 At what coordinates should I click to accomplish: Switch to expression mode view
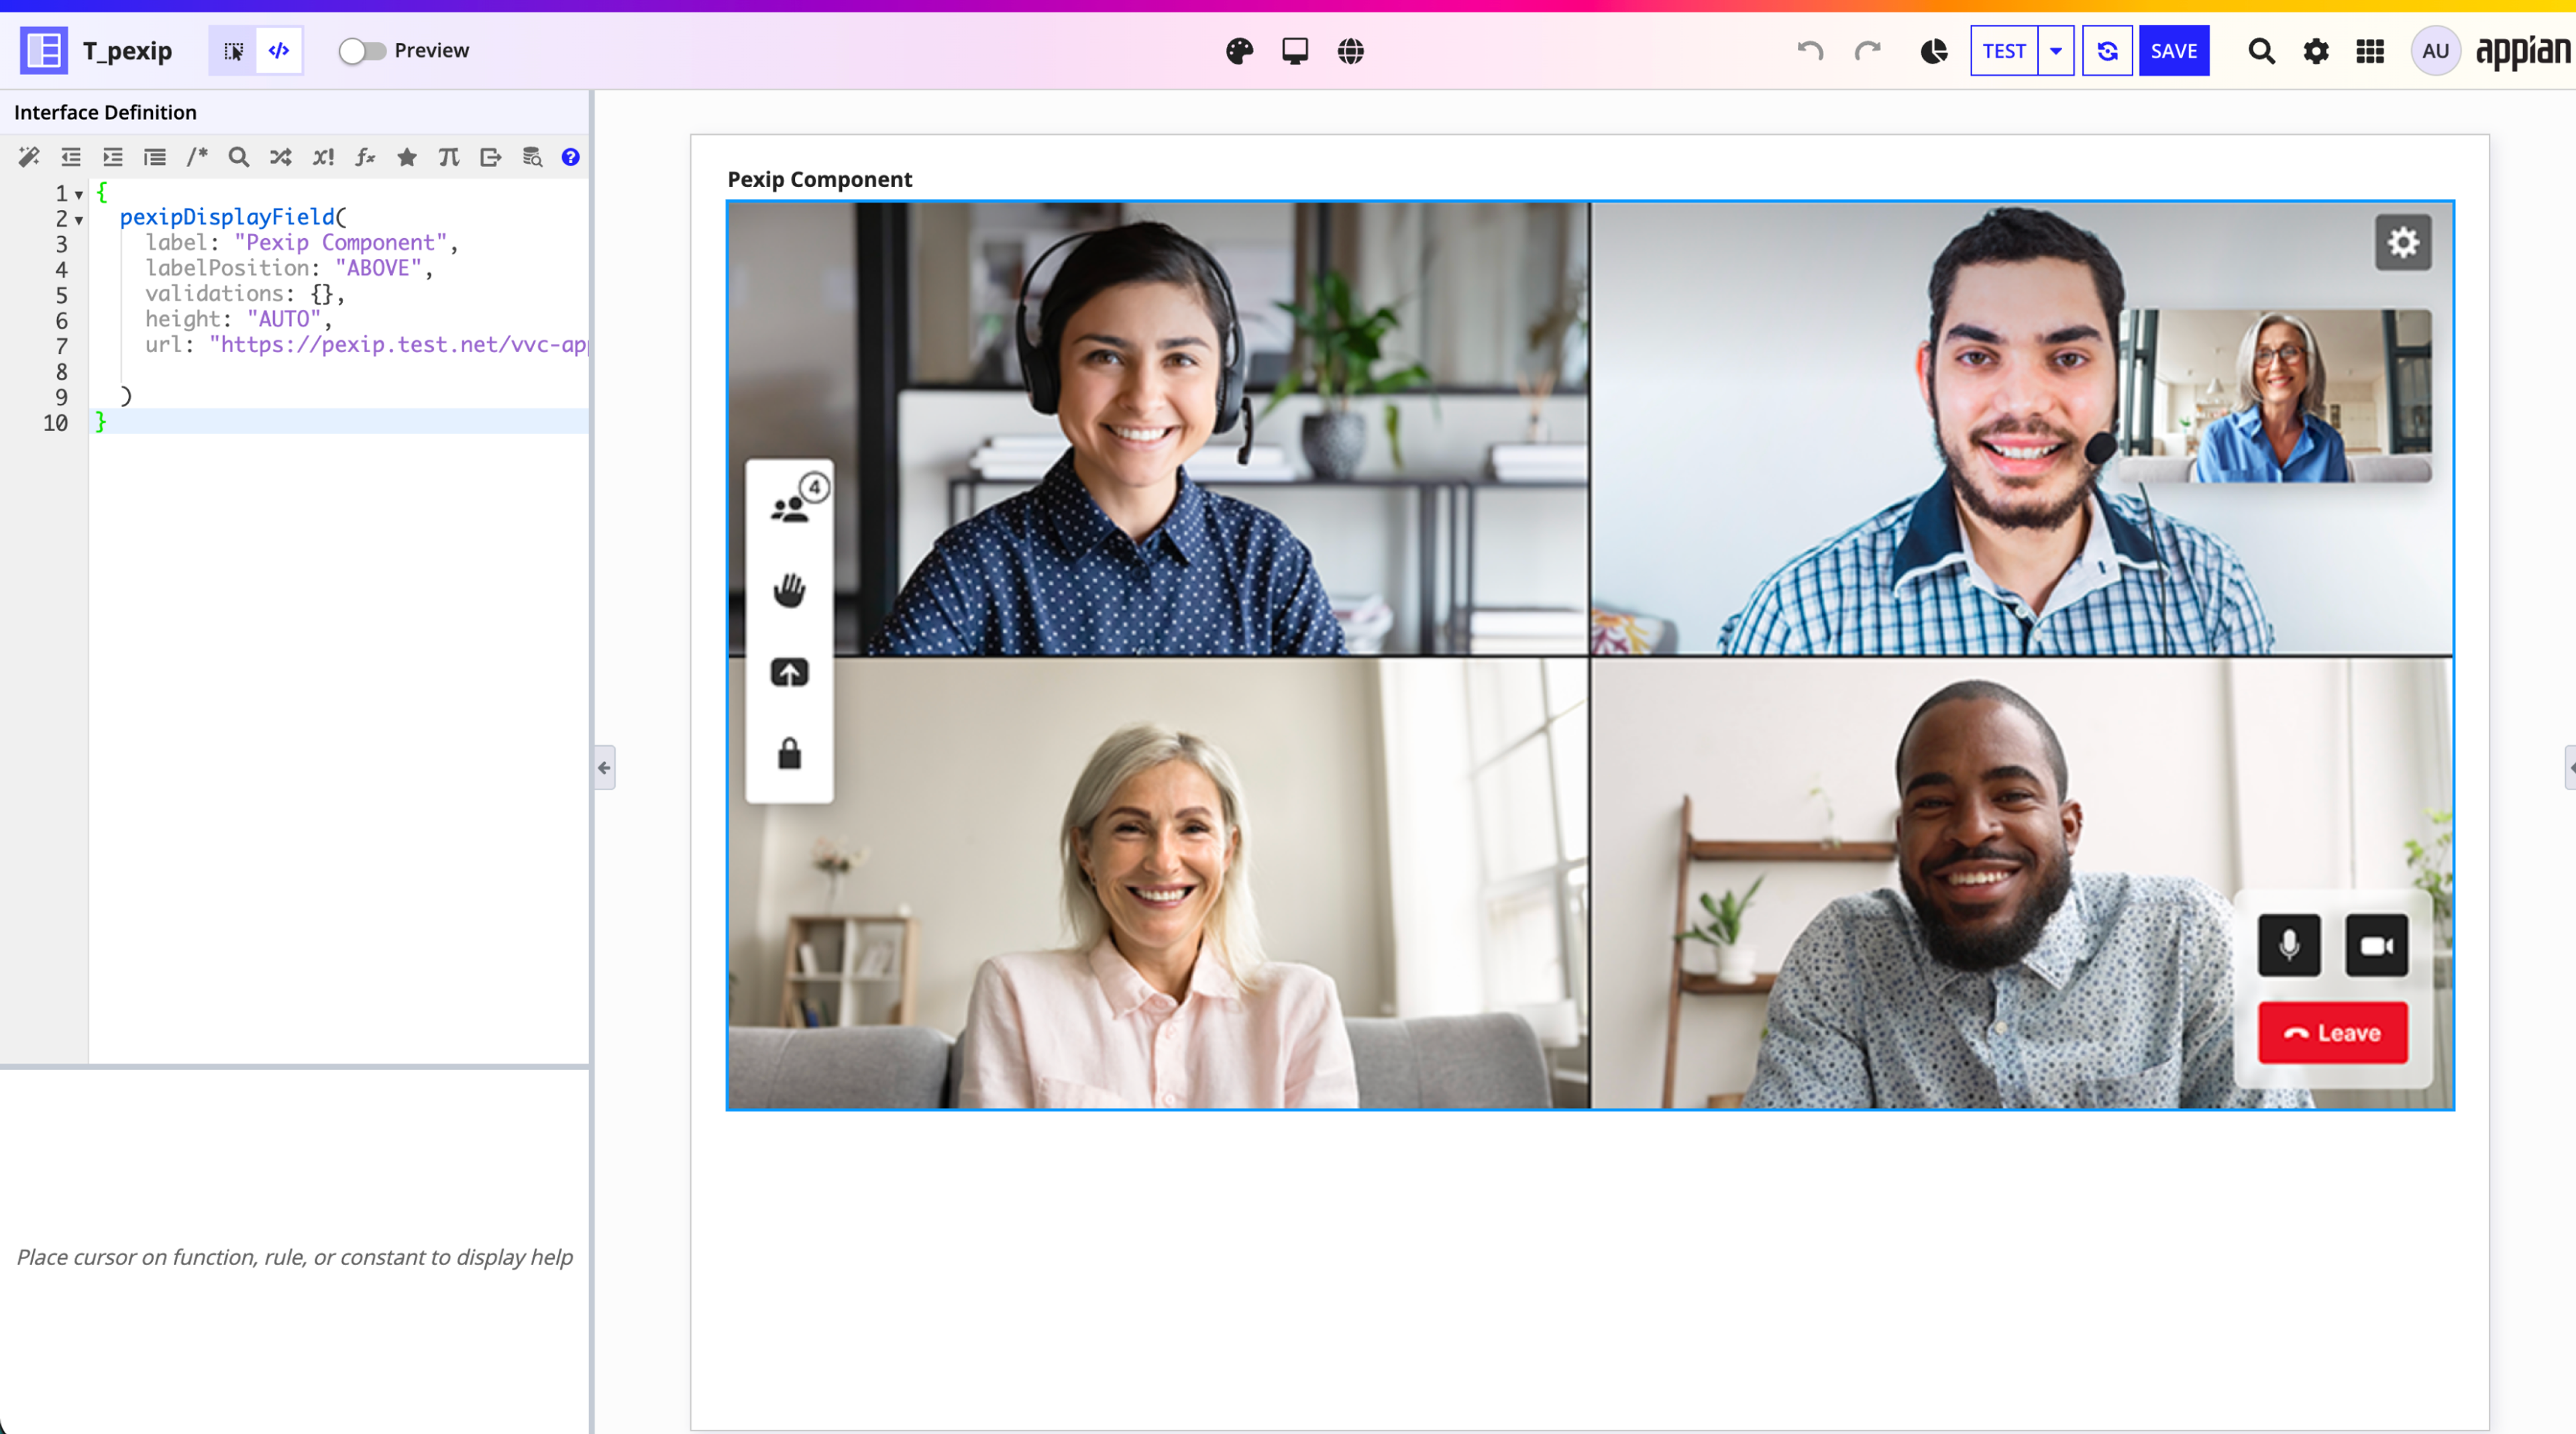click(279, 51)
